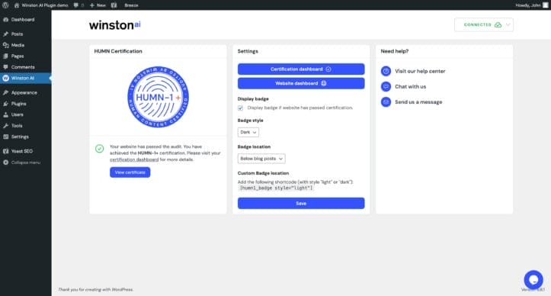
Task: Open the site home icon in admin bar
Action: click(17, 5)
